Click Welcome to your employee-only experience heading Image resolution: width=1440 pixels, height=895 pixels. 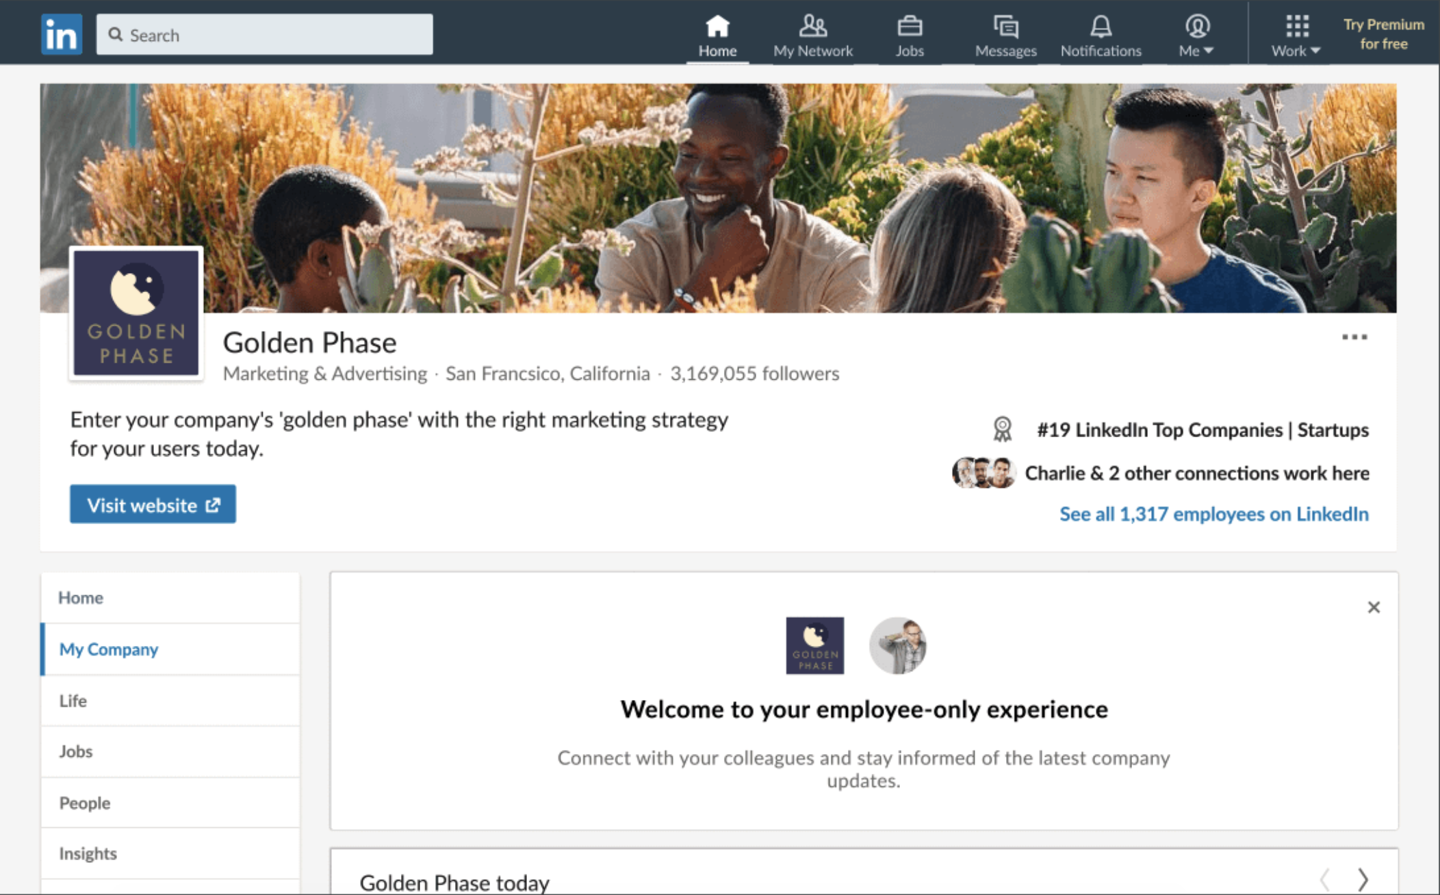pos(864,710)
